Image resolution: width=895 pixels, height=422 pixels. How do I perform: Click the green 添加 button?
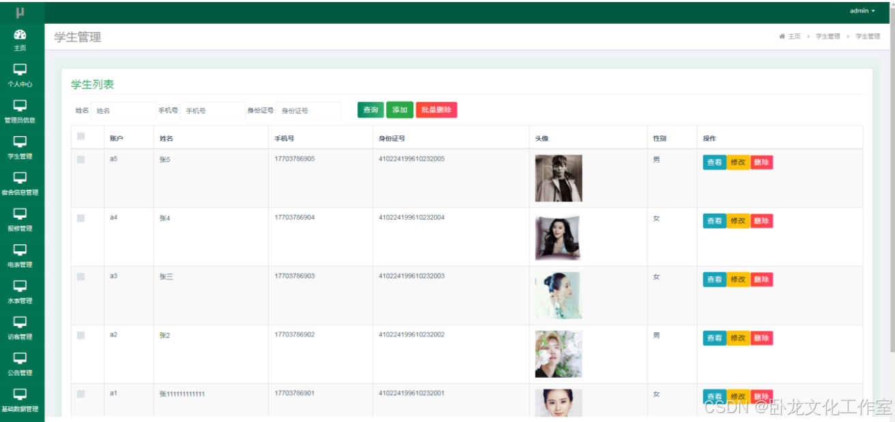coord(400,110)
